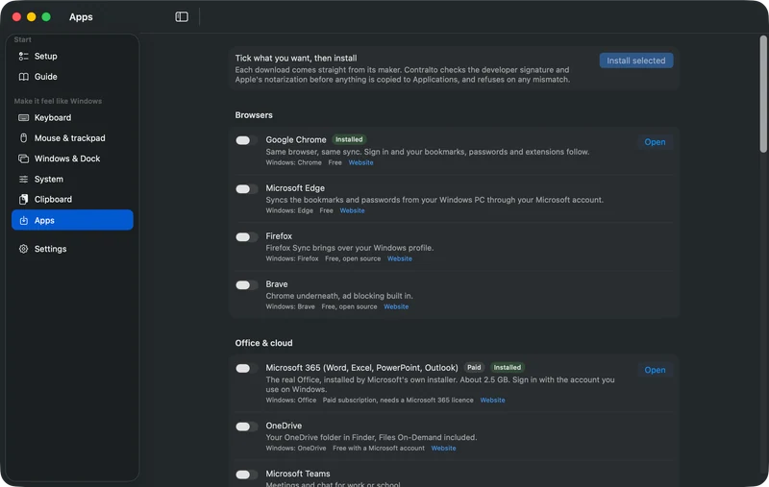Click the System sliders icon

(23, 180)
